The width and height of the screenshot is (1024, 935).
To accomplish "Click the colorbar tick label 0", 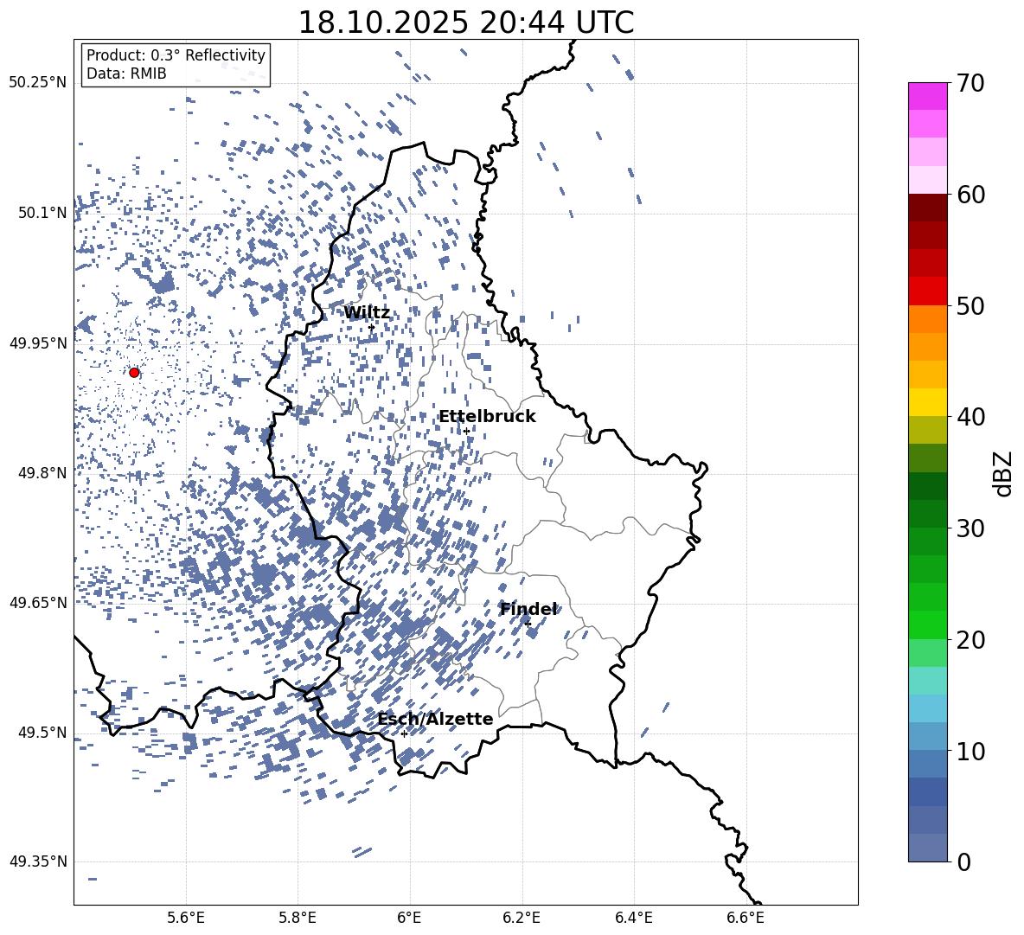I will tap(964, 861).
